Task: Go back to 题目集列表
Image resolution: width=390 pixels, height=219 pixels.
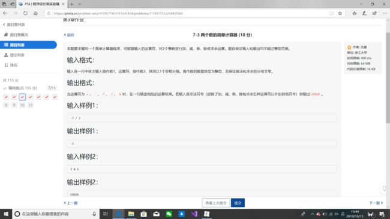Action: point(14,25)
